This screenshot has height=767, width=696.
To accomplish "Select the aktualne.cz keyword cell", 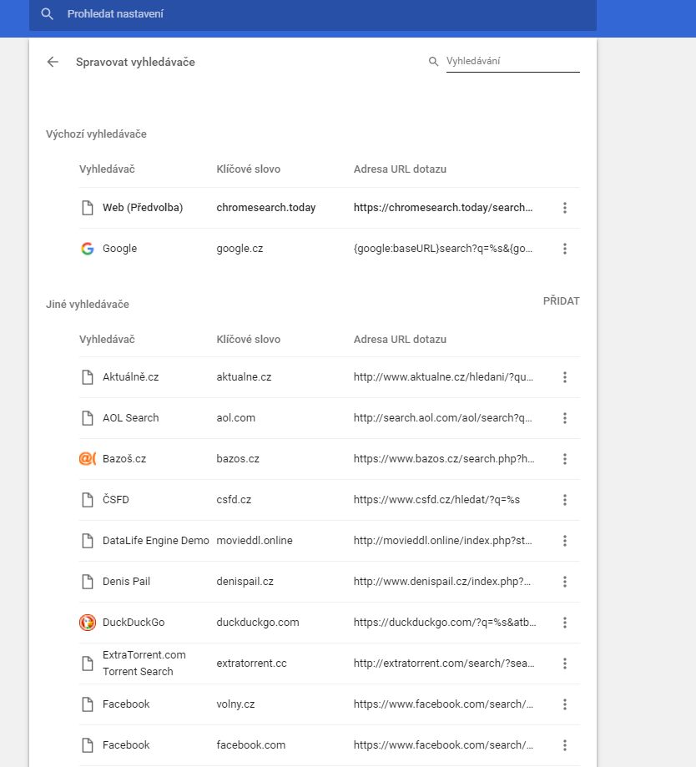I will pos(244,377).
